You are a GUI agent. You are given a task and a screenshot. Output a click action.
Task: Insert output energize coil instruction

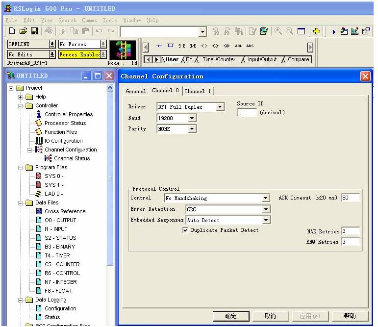coord(204,46)
